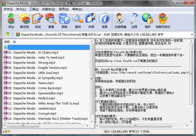Click the bbs.verycd.com forum URL in comment
This screenshot has height=136, width=196.
click(x=150, y=72)
